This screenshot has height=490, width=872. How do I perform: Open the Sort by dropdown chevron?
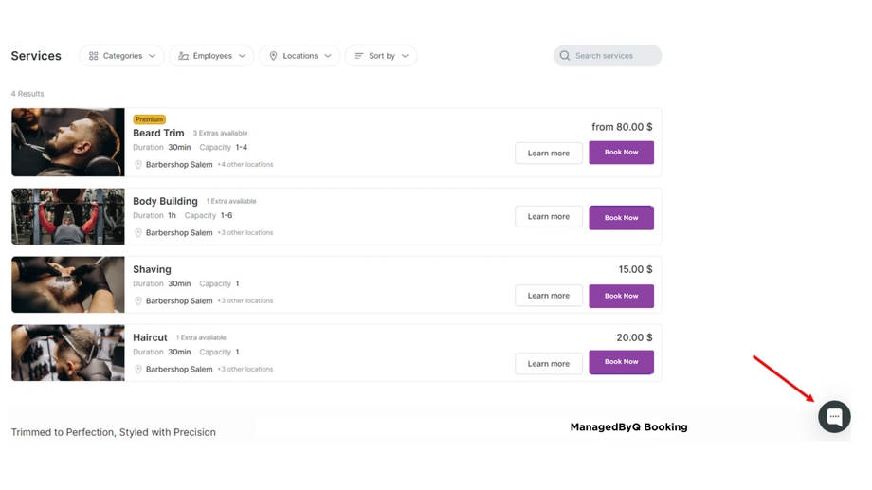pos(406,56)
